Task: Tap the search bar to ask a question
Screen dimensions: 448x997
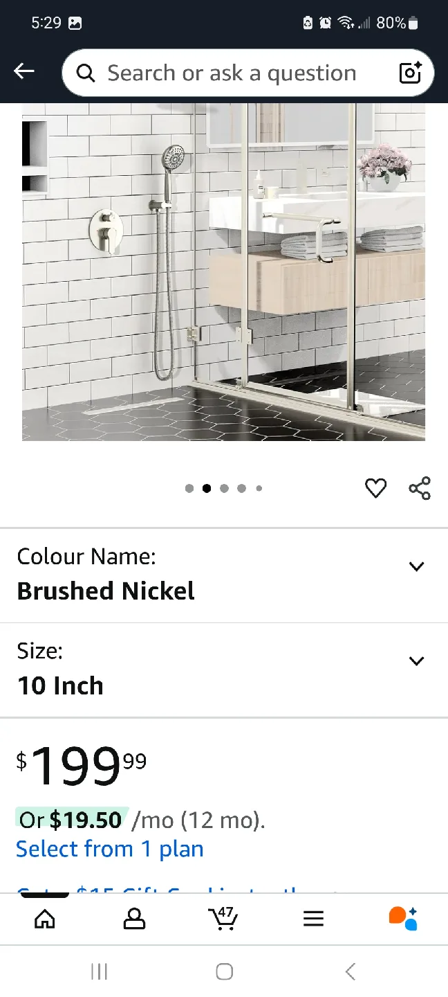Action: 228,73
